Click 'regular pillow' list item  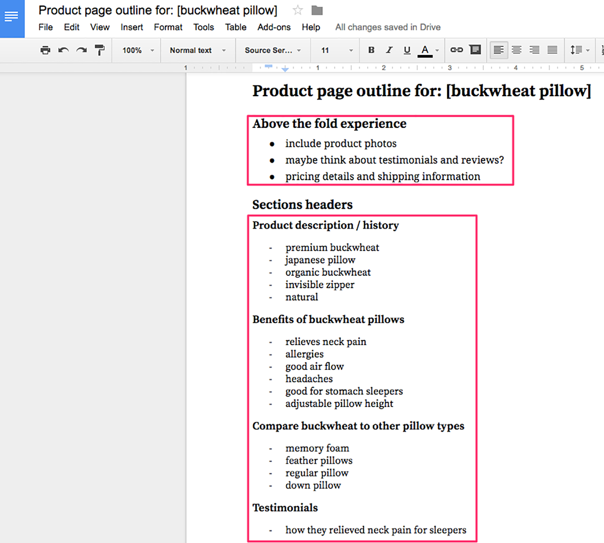(317, 473)
